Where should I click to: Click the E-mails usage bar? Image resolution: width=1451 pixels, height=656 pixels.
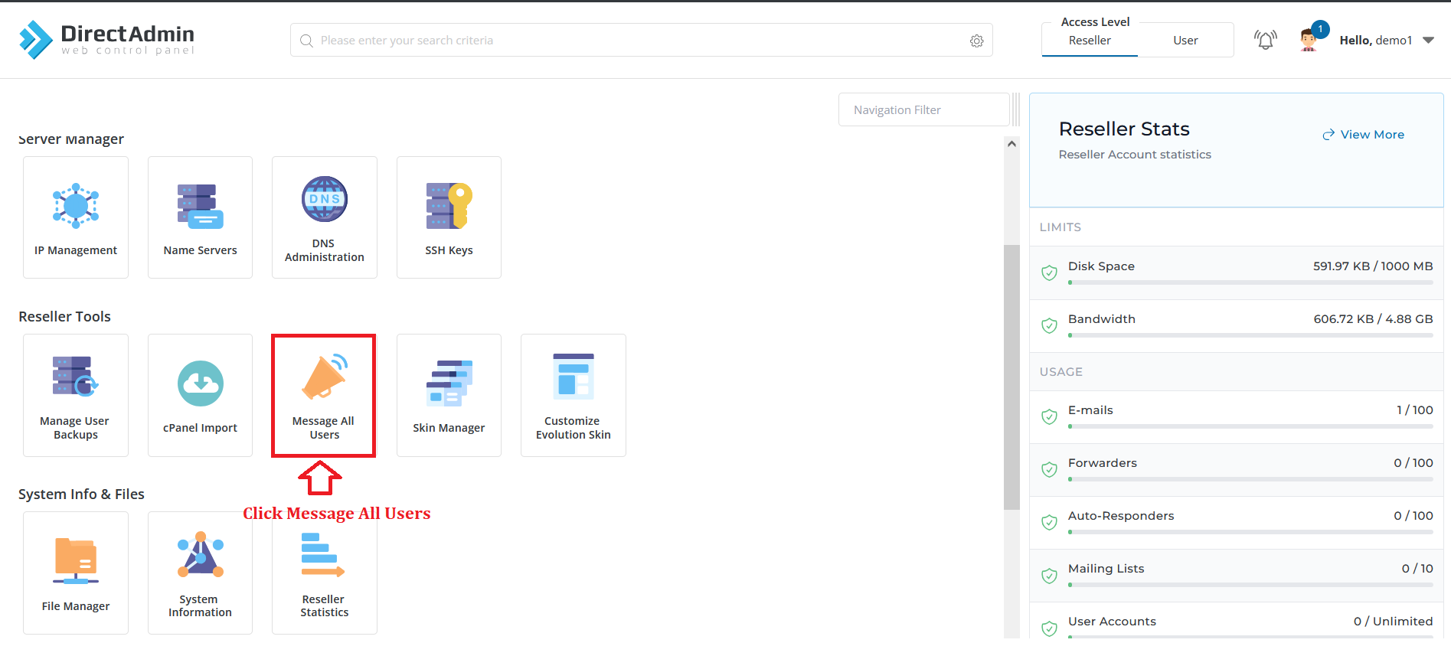coord(1250,426)
